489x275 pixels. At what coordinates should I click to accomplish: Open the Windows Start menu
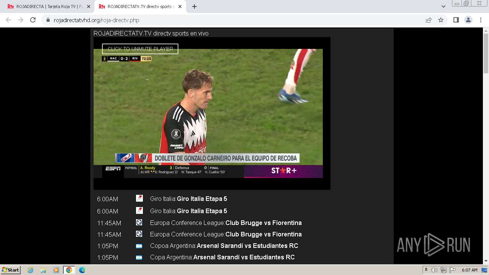click(x=11, y=270)
